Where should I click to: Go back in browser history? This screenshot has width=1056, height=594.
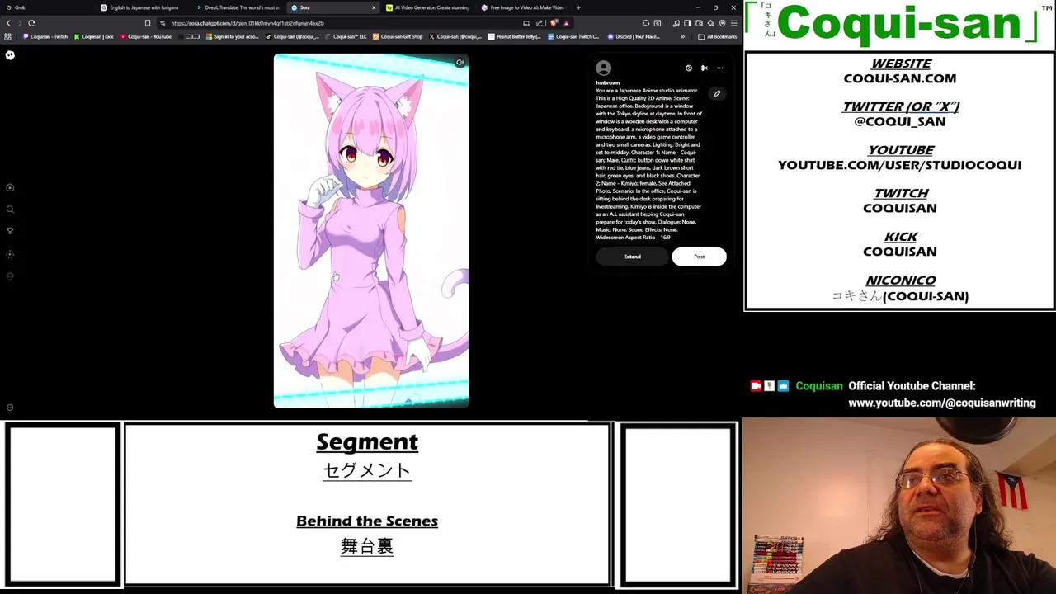point(8,23)
